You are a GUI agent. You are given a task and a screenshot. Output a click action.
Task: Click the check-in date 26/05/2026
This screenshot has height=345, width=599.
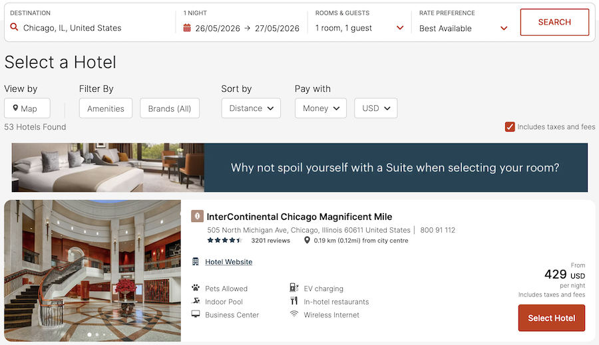218,28
